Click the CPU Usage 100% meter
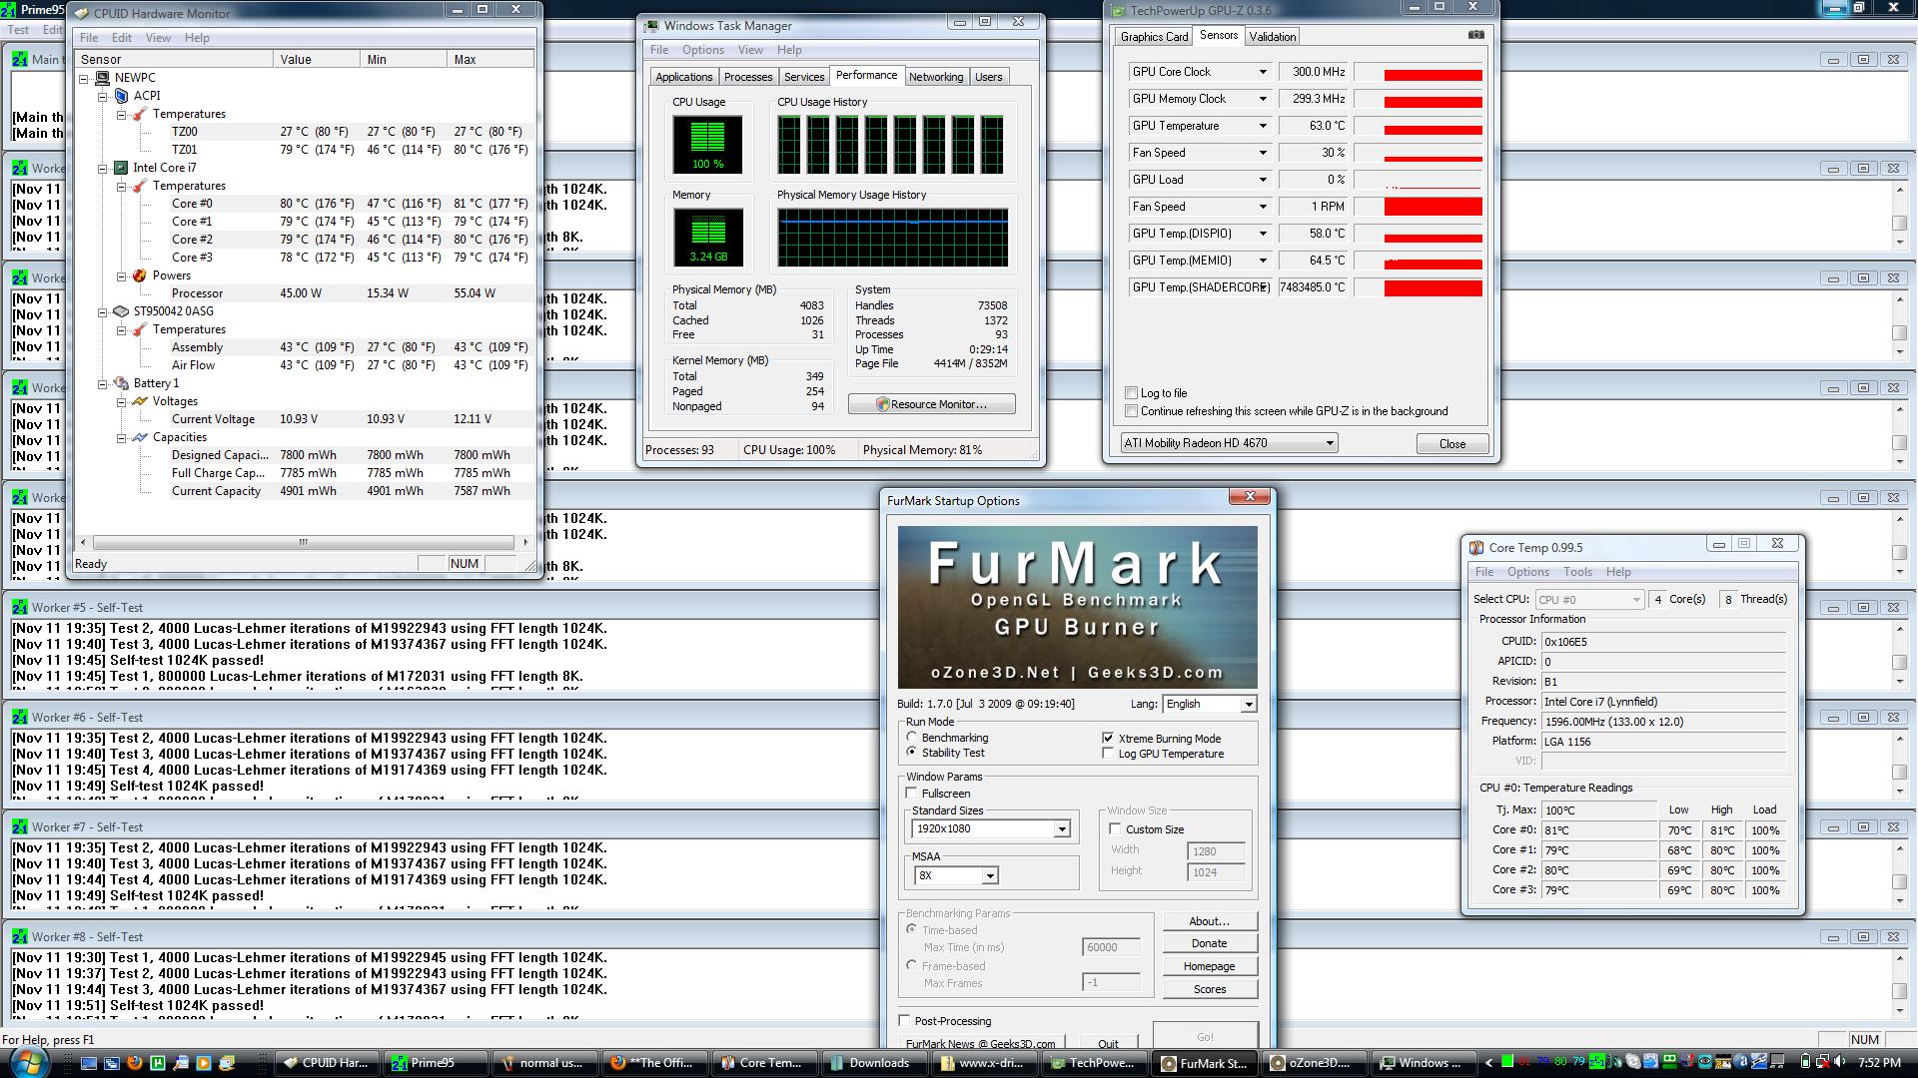Image resolution: width=1918 pixels, height=1078 pixels. (x=707, y=144)
